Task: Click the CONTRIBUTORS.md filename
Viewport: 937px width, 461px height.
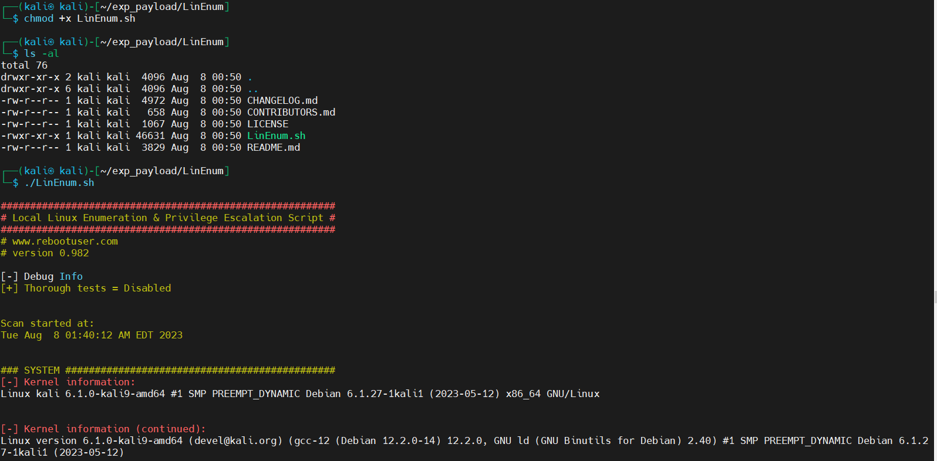Action: click(x=291, y=112)
